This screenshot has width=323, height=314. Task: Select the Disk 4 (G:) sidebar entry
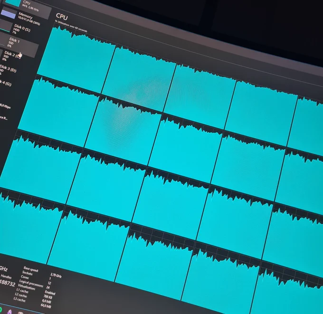pos(6,83)
